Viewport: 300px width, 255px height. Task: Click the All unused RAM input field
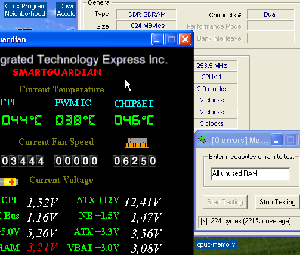coord(250,174)
